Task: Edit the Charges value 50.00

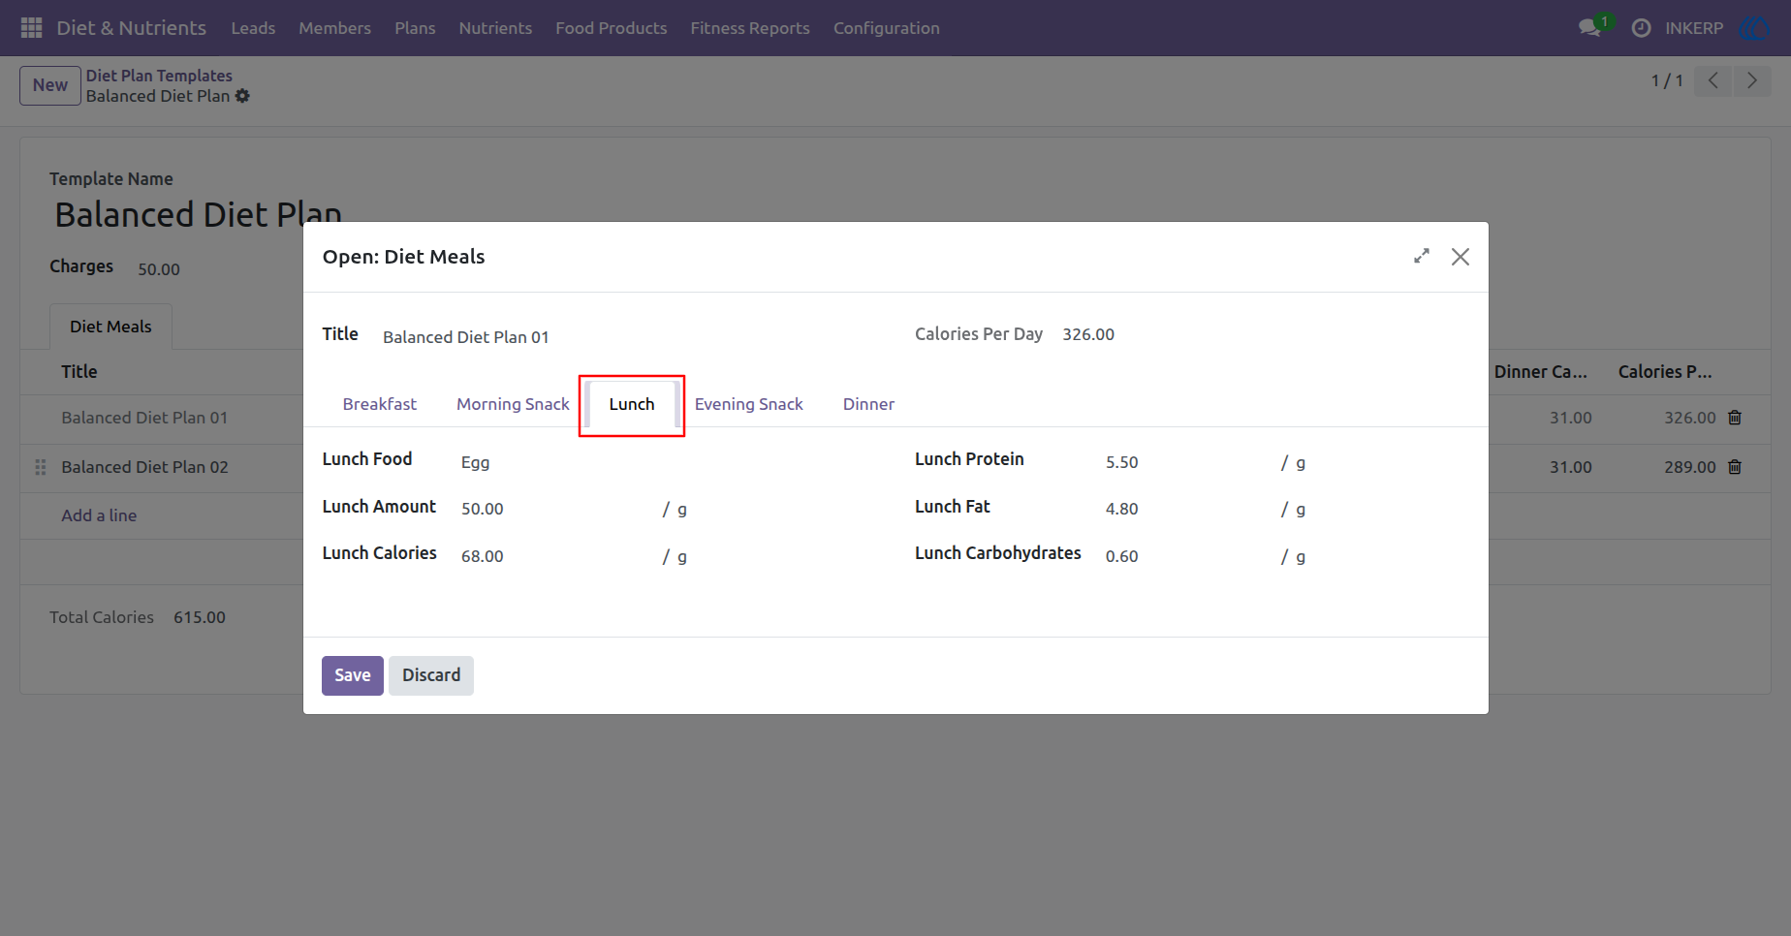Action: pos(159,269)
